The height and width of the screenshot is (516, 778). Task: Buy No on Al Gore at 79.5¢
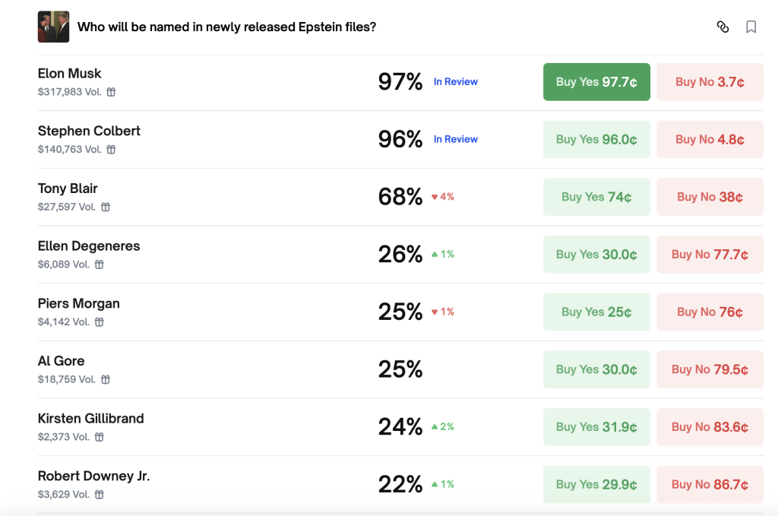click(710, 369)
